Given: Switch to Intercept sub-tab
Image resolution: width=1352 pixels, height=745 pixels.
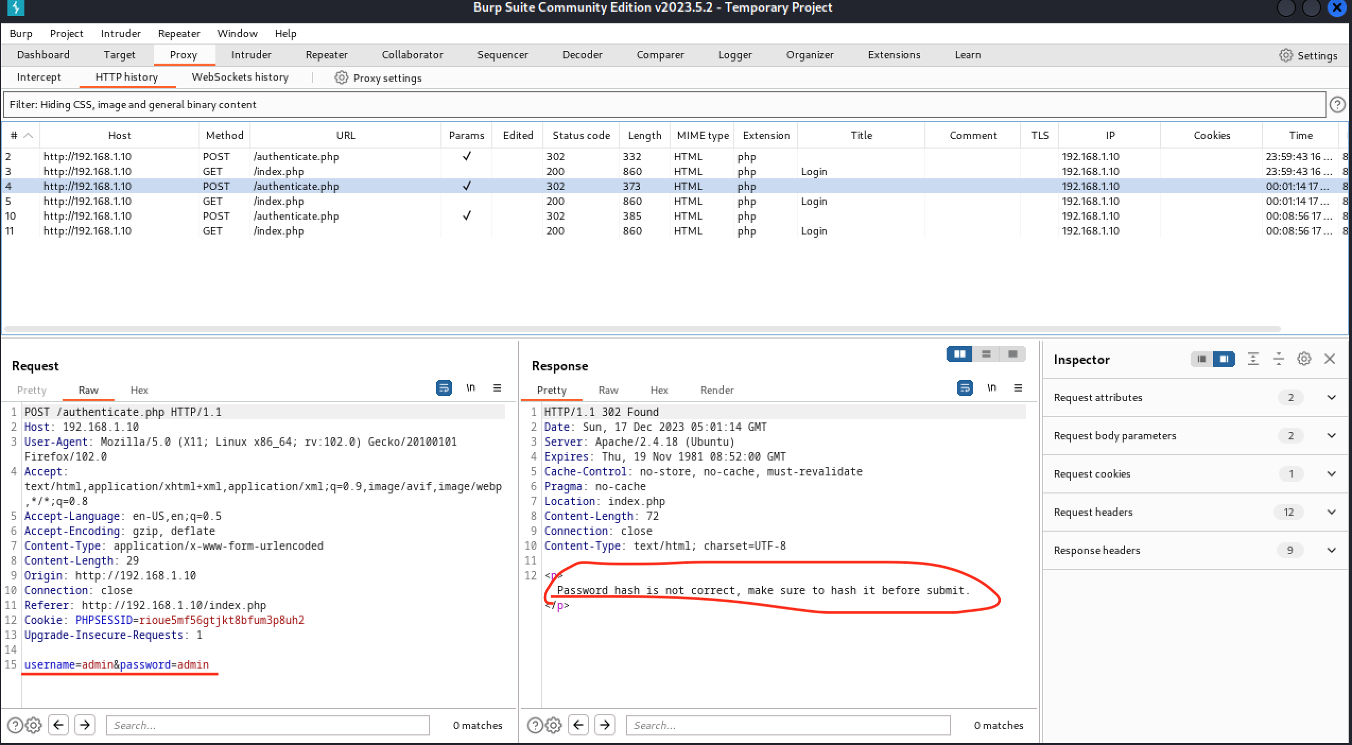Looking at the screenshot, I should point(39,77).
